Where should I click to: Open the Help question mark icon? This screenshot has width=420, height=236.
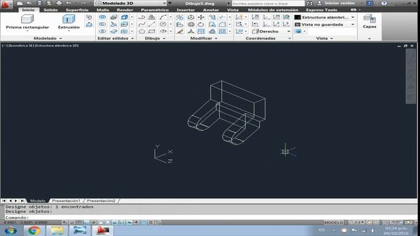tap(384, 3)
